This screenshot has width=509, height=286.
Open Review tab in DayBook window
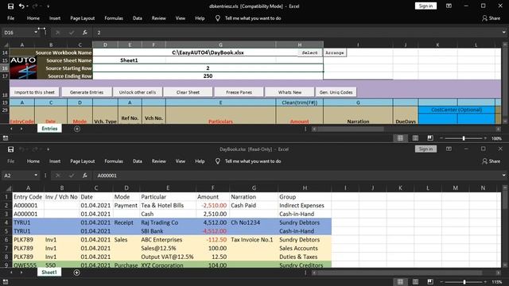(x=159, y=161)
